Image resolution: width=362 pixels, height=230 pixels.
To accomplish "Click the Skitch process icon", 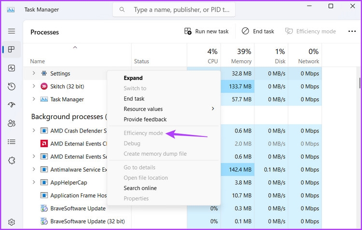I will 44,86.
